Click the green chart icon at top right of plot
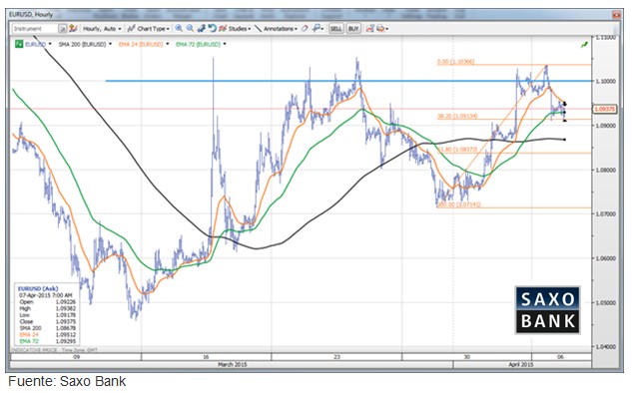This screenshot has height=393, width=632. [584, 45]
